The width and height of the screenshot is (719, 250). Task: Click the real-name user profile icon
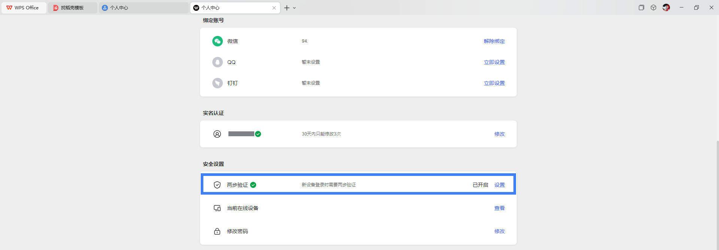click(217, 134)
